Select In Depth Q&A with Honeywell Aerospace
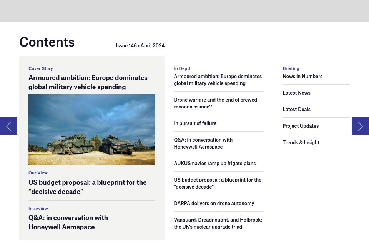Viewport: 369px width, 252px height. pyautogui.click(x=203, y=143)
